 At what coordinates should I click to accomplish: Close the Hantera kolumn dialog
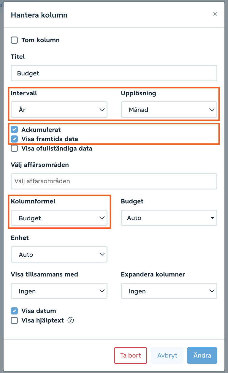click(x=215, y=14)
